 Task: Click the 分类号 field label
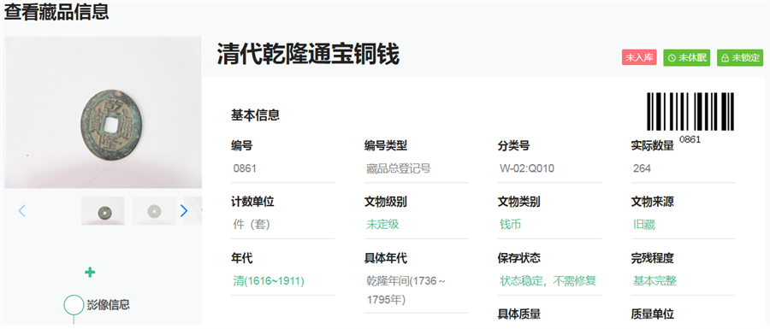[x=513, y=145]
